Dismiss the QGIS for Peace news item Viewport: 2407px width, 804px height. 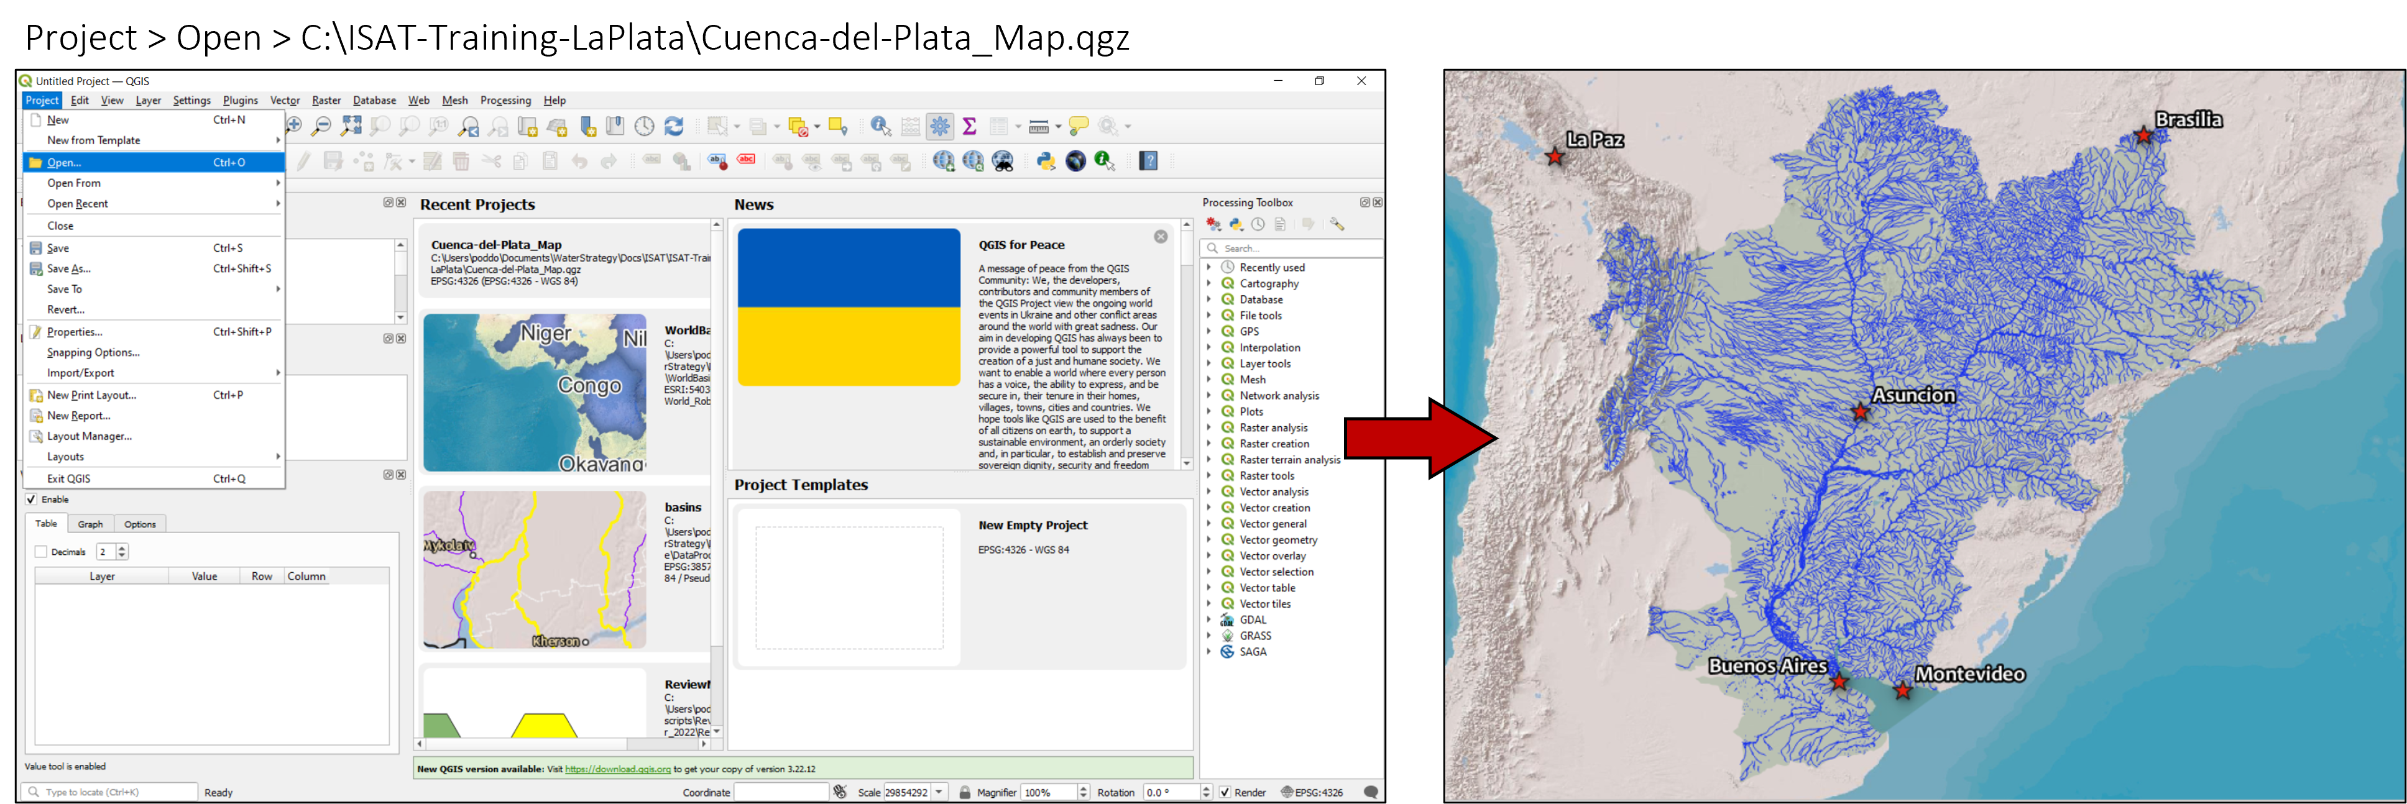coord(1161,237)
